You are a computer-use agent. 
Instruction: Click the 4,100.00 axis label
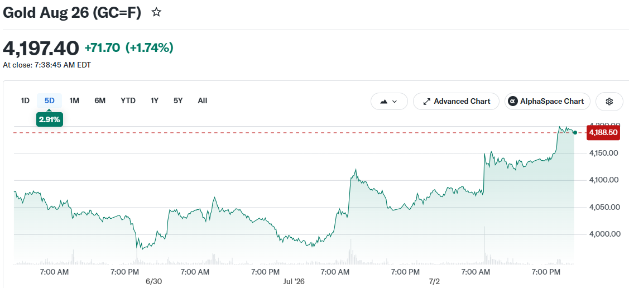(603, 180)
